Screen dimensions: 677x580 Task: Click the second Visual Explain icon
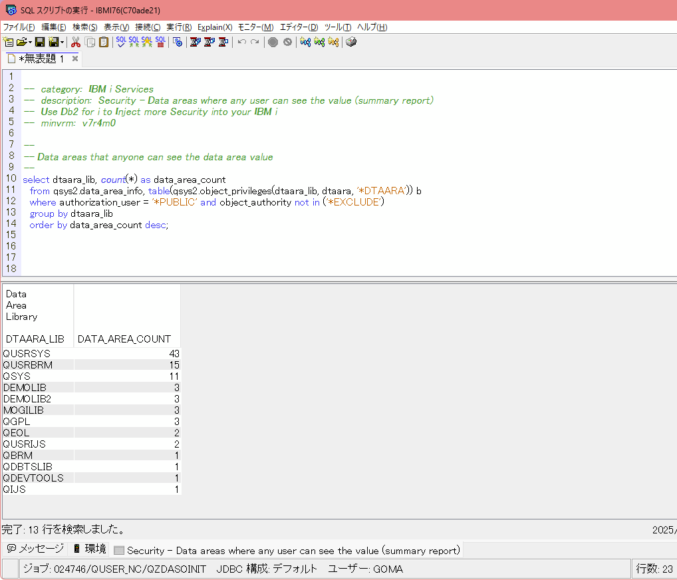(x=319, y=42)
